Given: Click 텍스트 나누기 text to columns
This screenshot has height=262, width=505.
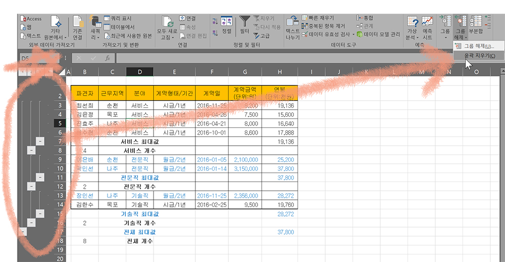Looking at the screenshot, I should point(292,28).
